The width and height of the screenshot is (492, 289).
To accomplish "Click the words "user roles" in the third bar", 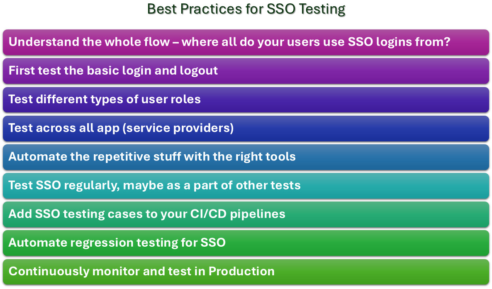I will tap(172, 100).
